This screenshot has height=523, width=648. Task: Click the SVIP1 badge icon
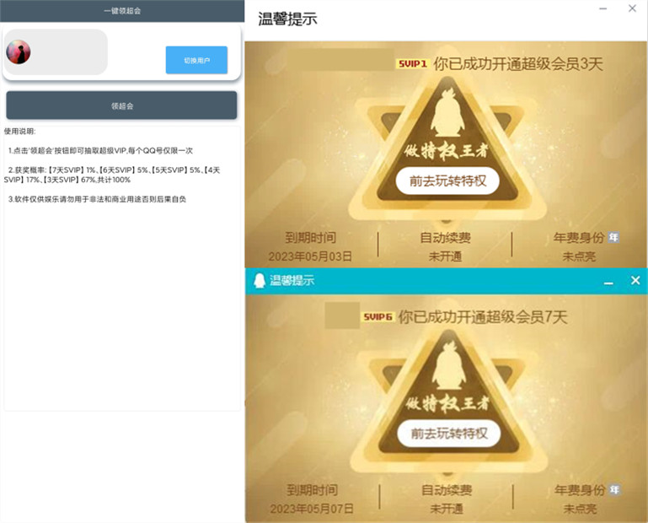[x=412, y=64]
